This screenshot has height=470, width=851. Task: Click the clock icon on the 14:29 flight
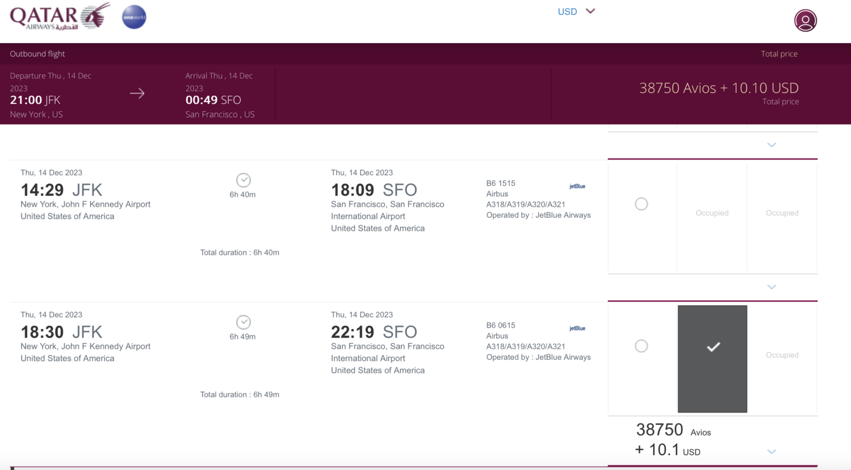tap(243, 180)
